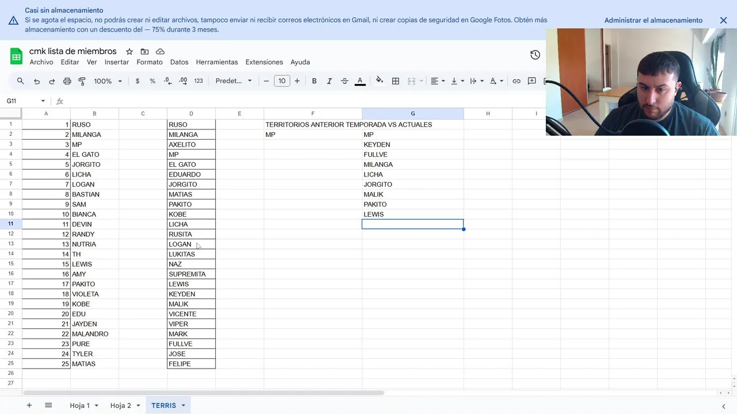Apply percent format icon
737x414 pixels.
point(153,81)
